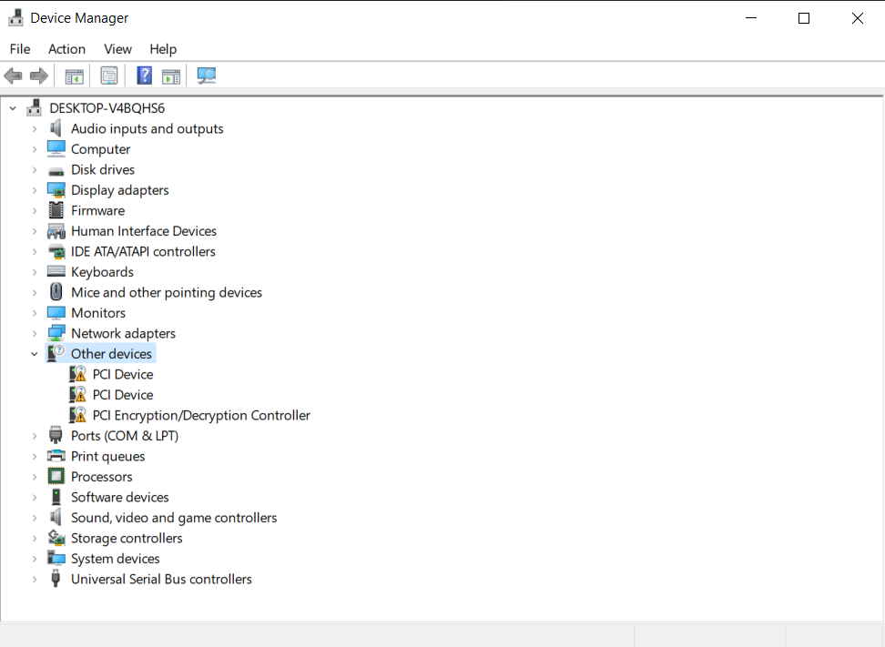This screenshot has width=885, height=647.
Task: Click the System devices folder icon
Action: pyautogui.click(x=56, y=559)
